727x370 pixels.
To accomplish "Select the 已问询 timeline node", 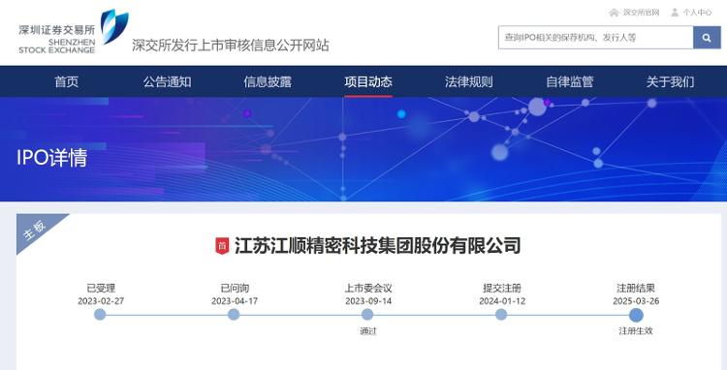I will click(x=234, y=315).
